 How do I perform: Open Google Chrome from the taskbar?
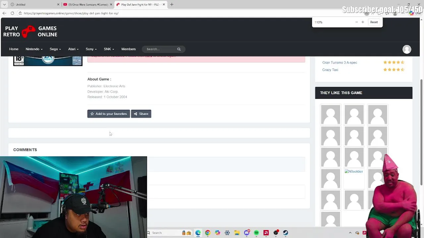coord(208,233)
